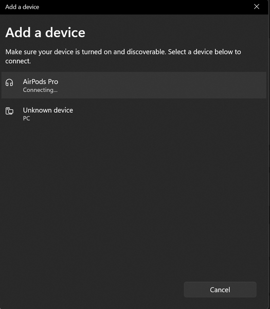Cancel adding a device

click(x=220, y=289)
